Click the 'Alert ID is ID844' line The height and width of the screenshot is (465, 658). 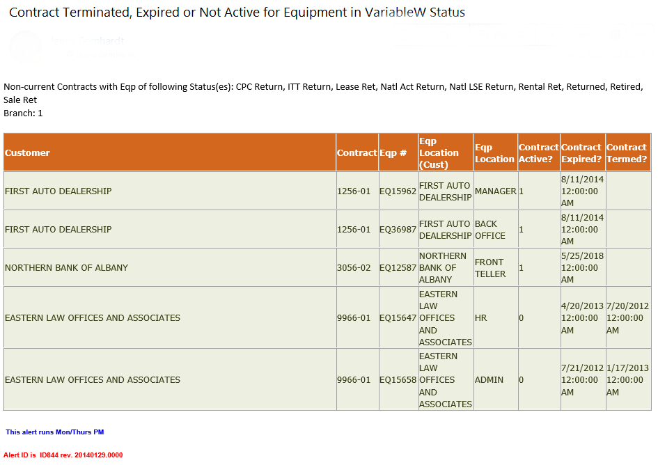(x=63, y=455)
